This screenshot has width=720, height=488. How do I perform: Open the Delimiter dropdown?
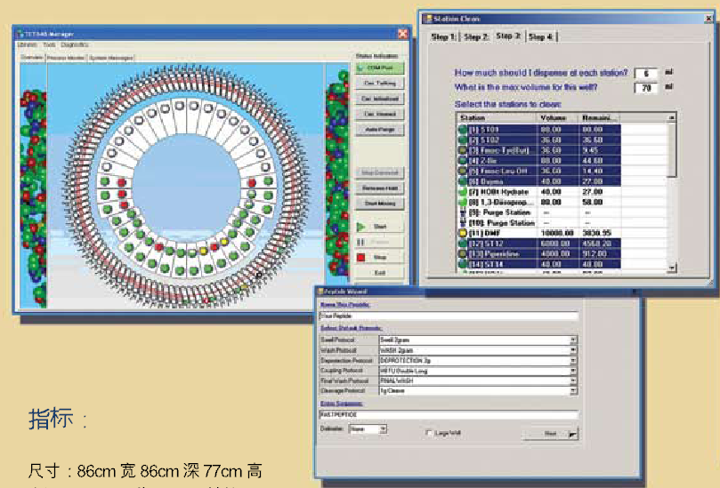tap(384, 429)
